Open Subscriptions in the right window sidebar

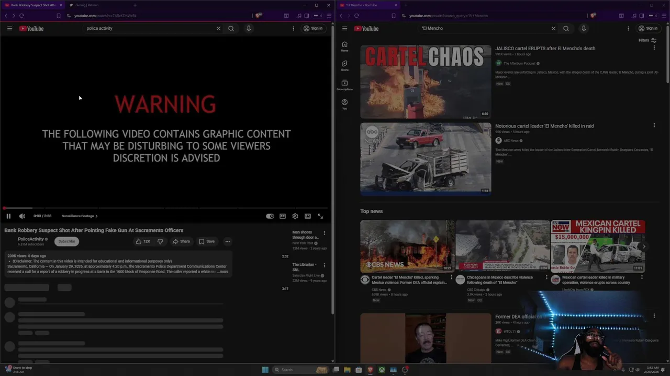(x=344, y=85)
